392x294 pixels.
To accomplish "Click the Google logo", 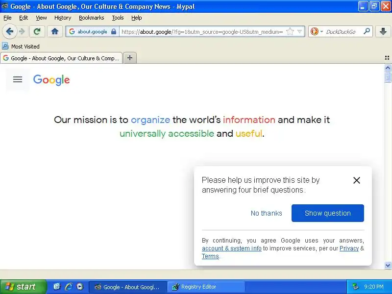I will pyautogui.click(x=51, y=80).
